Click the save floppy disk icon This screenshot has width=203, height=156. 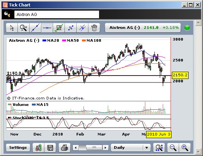[x=50, y=148]
